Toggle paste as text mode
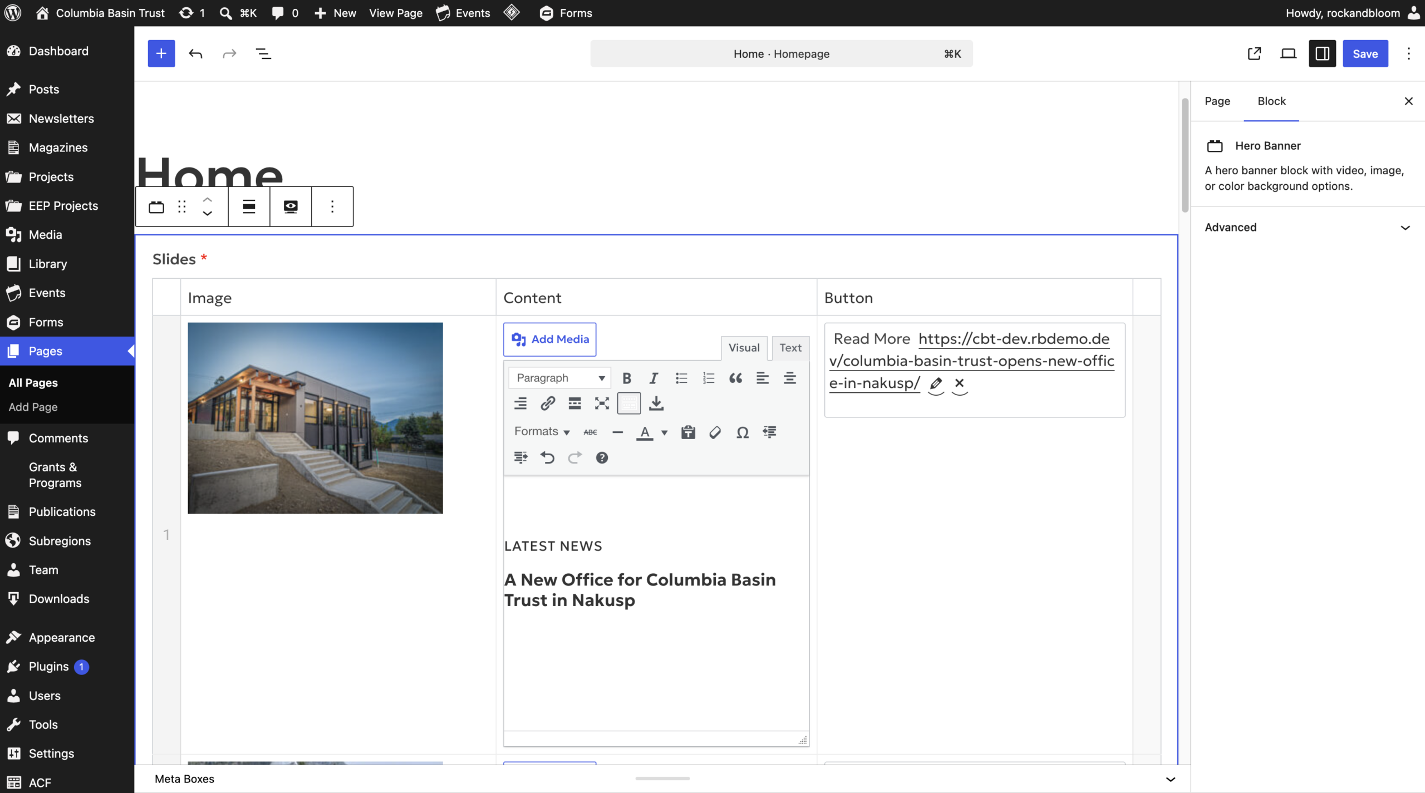Viewport: 1425px width, 793px height. point(689,432)
